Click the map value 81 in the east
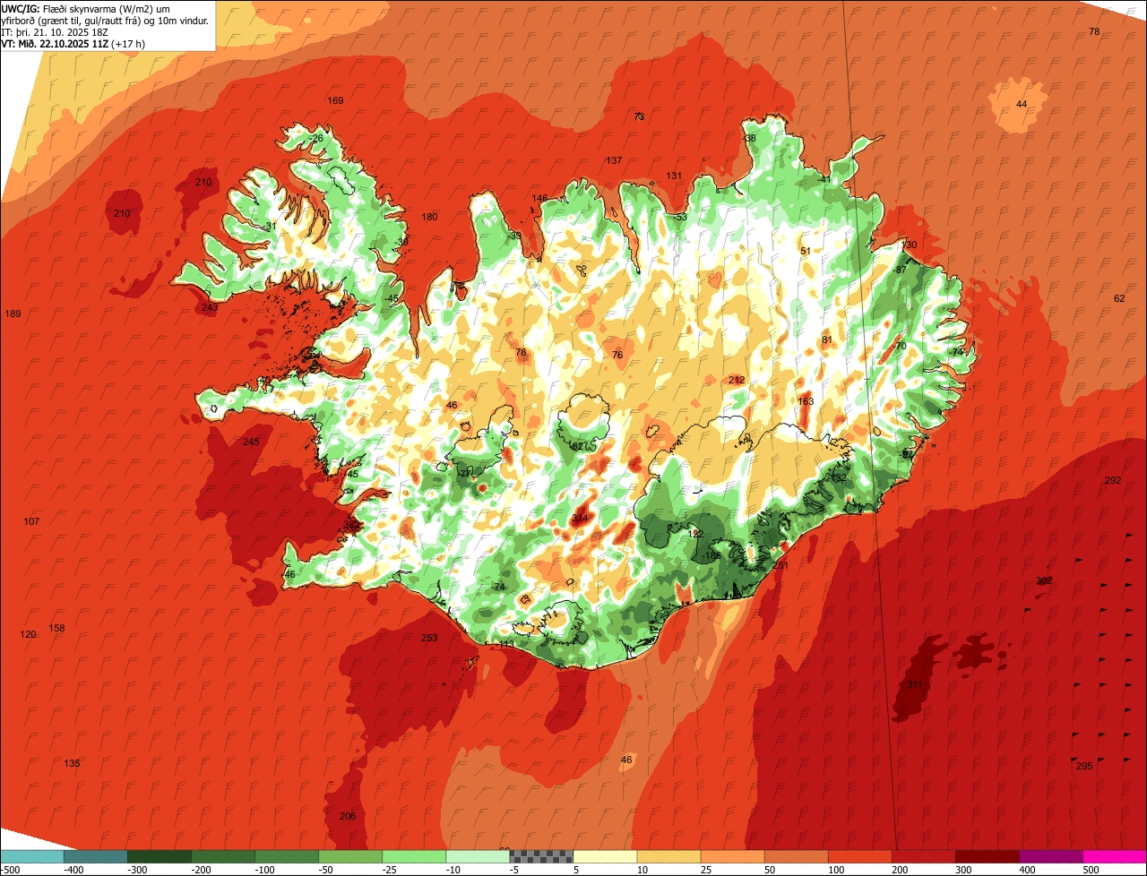This screenshot has height=876, width=1147. click(x=827, y=339)
